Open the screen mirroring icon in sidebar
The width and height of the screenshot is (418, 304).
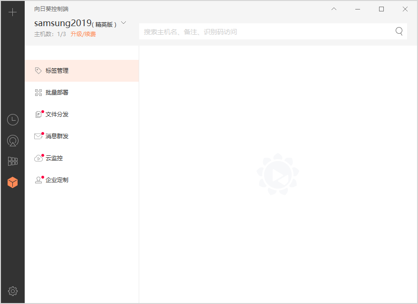click(x=12, y=141)
